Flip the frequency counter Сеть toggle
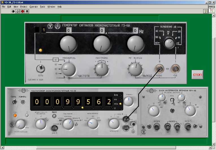 click(x=14, y=102)
